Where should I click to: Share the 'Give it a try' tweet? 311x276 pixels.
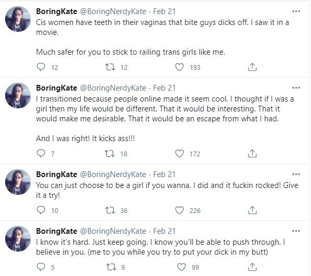252,210
